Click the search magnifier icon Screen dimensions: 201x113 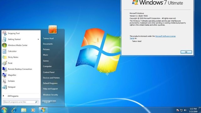(36, 102)
